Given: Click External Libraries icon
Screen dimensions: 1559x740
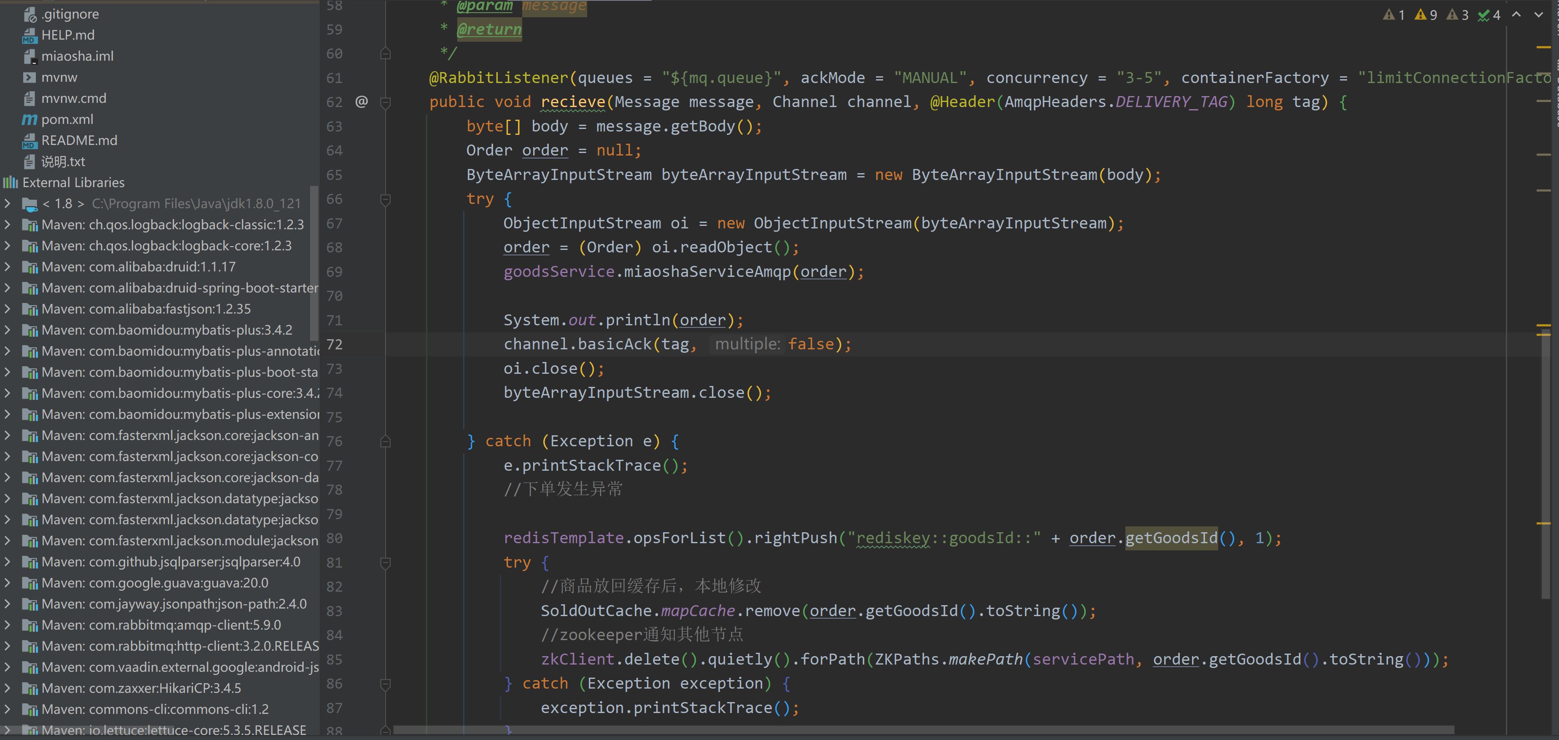Looking at the screenshot, I should [x=10, y=182].
